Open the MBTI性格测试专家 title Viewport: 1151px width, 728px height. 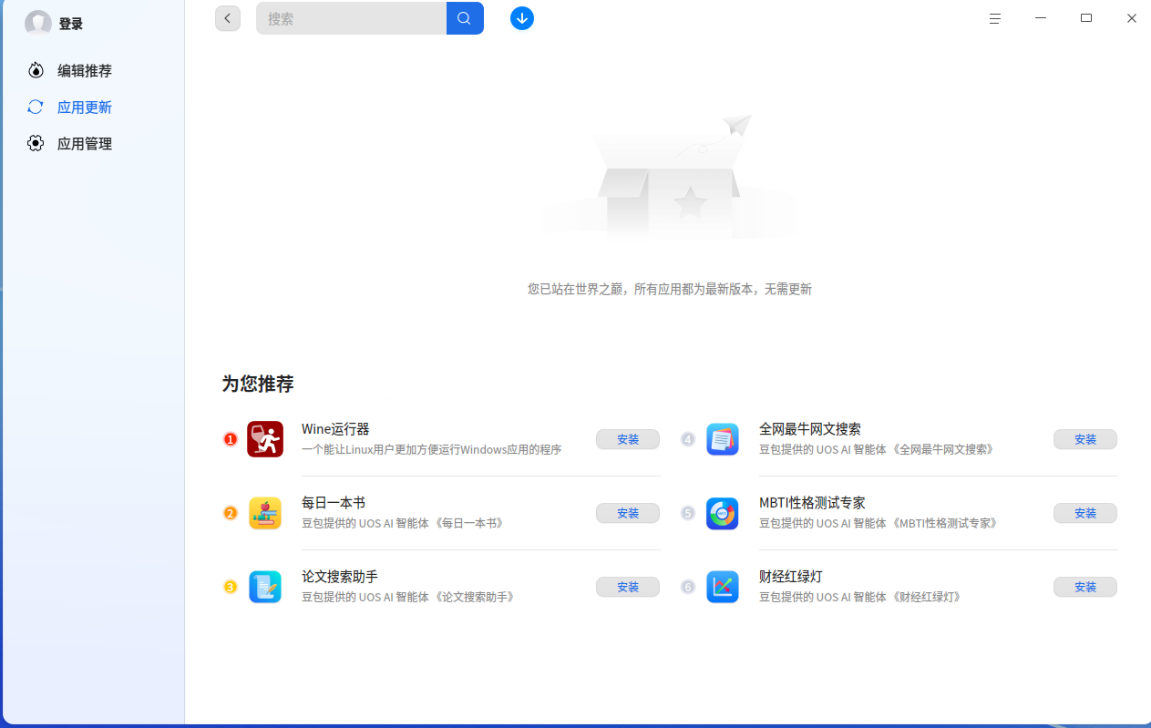tap(812, 503)
